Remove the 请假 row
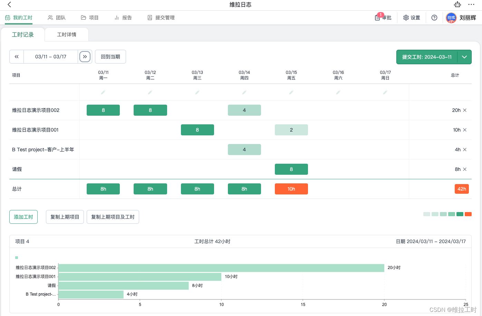Viewport: 482px width, 316px height. [x=465, y=169]
